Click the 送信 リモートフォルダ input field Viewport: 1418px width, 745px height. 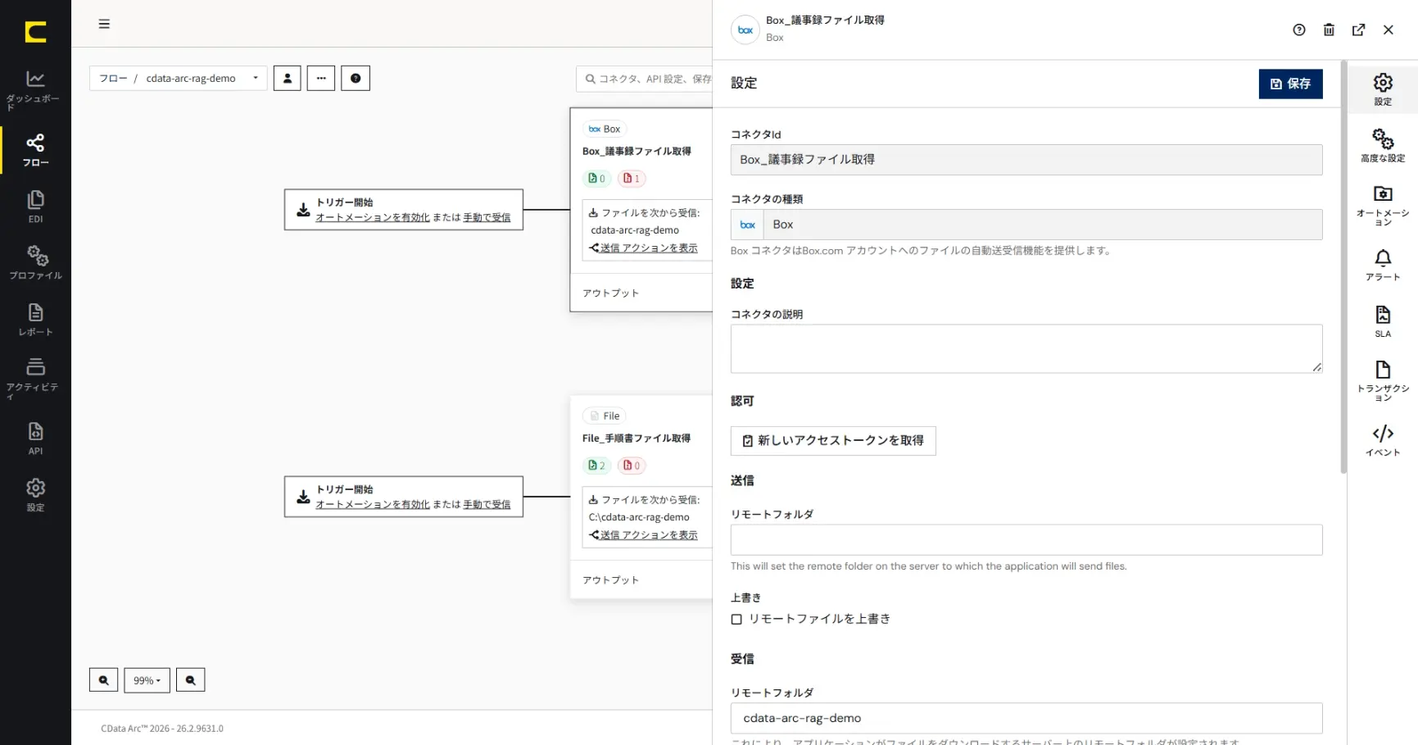point(1026,540)
